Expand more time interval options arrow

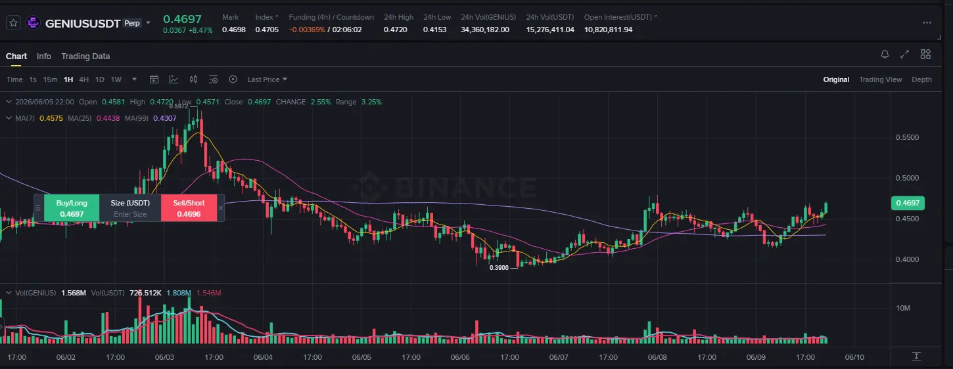134,79
